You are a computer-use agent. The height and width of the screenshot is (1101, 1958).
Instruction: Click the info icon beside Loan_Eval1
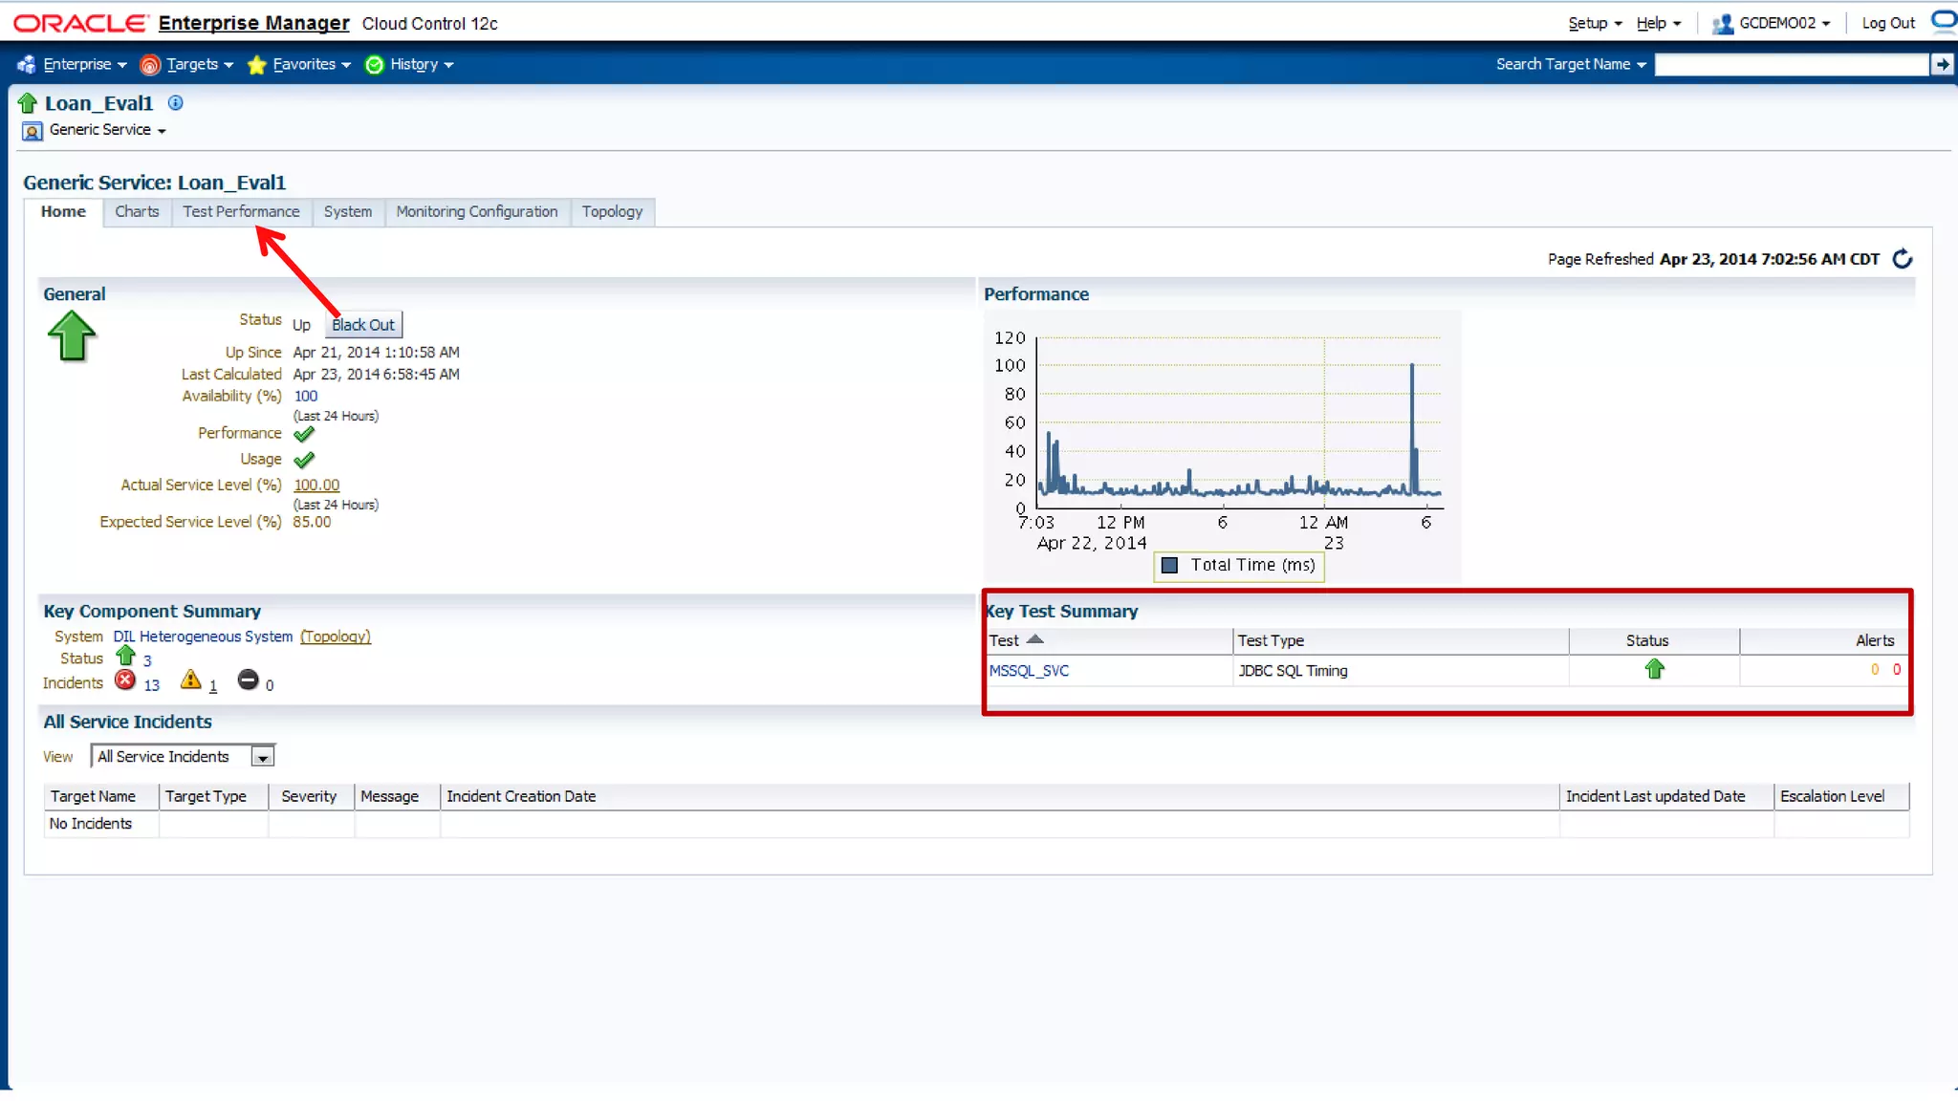coord(176,103)
